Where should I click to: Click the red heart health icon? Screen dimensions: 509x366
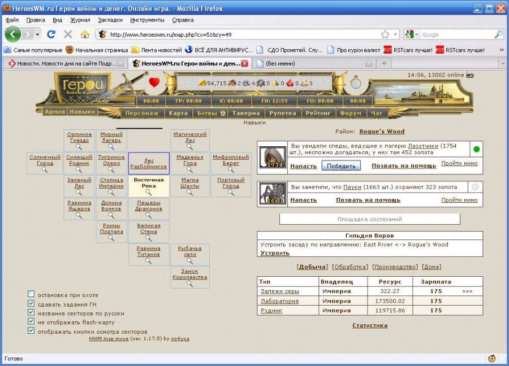pos(154,83)
